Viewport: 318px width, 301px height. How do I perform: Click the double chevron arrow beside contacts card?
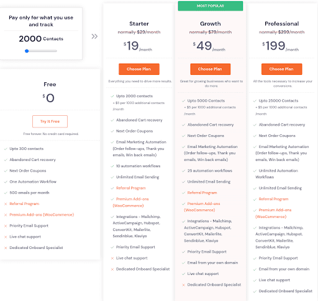(x=94, y=37)
